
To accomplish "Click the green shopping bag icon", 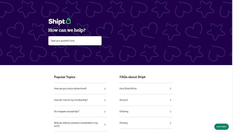I will click(68, 21).
